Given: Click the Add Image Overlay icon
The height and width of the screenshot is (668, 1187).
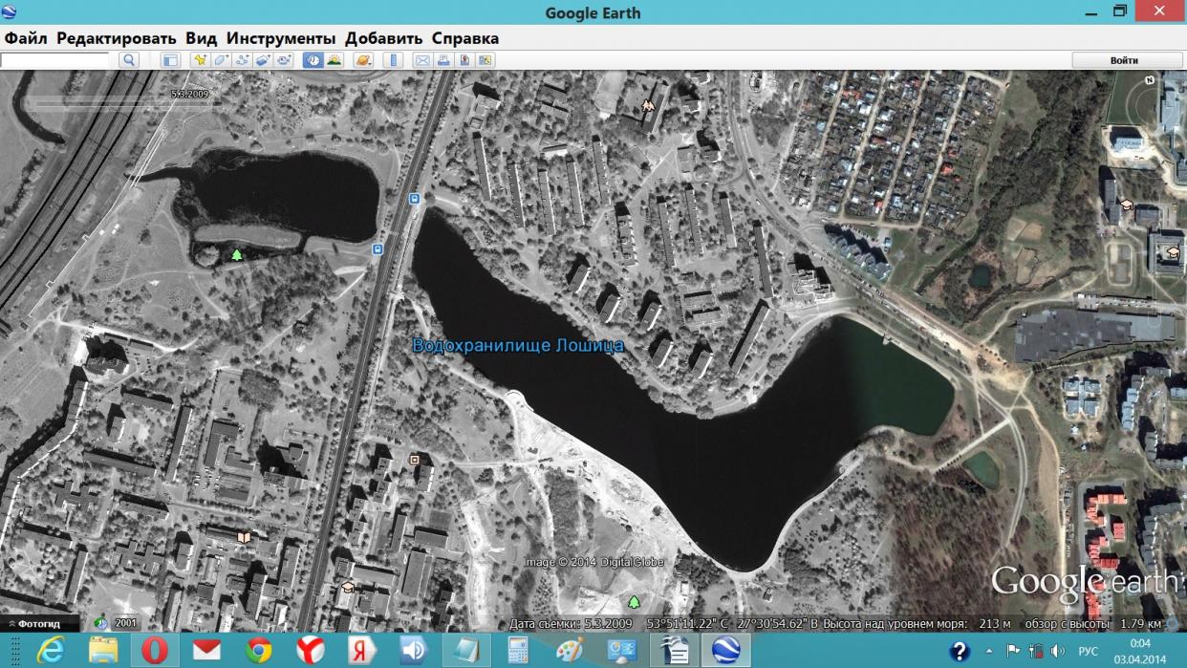Looking at the screenshot, I should [x=263, y=60].
